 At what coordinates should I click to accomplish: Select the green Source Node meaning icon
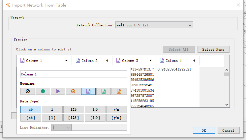click(x=43, y=91)
